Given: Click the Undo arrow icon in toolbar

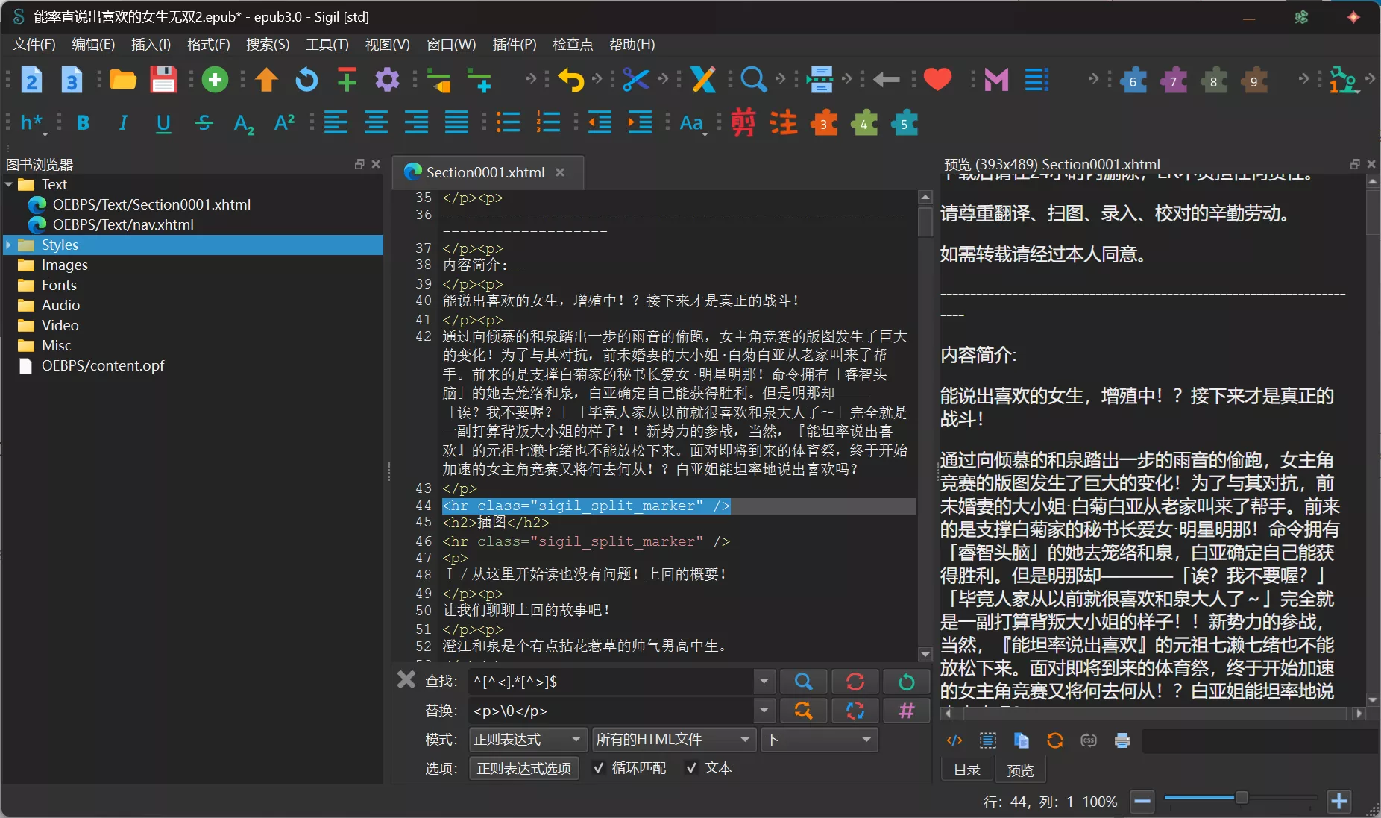Looking at the screenshot, I should click(571, 80).
